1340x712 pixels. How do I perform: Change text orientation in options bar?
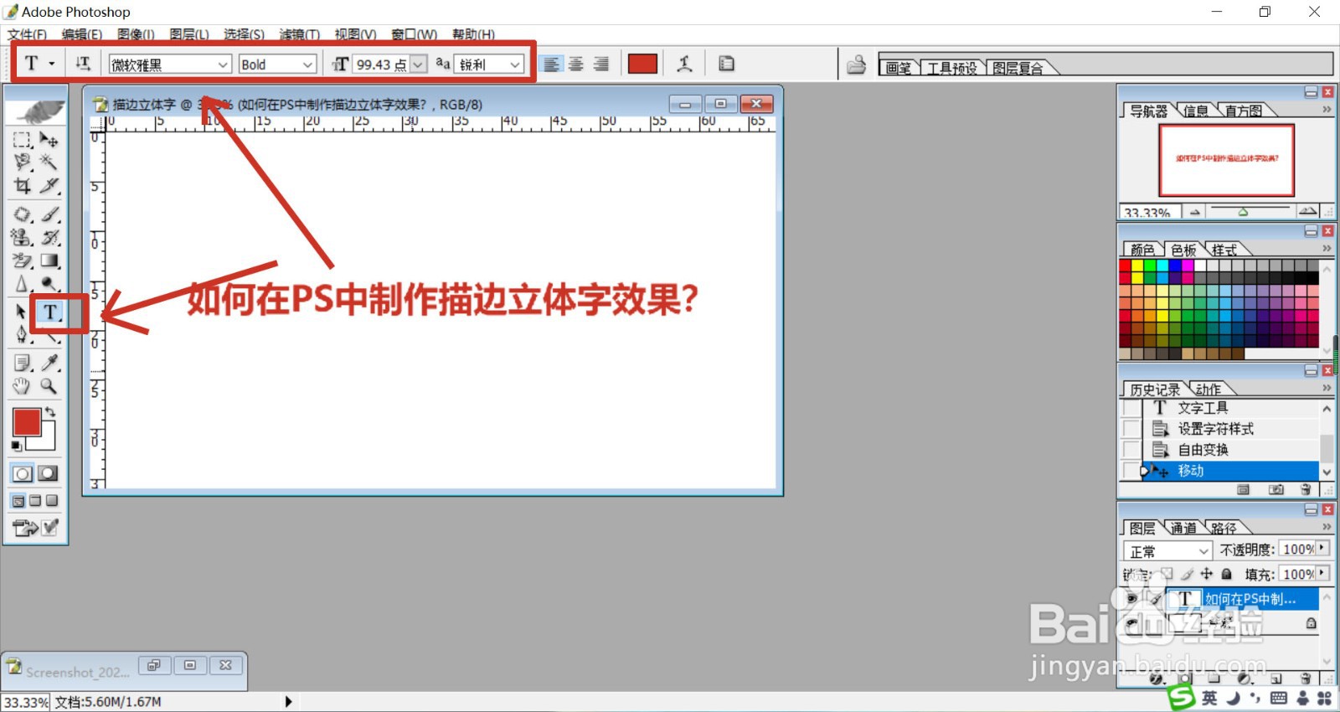click(x=83, y=64)
